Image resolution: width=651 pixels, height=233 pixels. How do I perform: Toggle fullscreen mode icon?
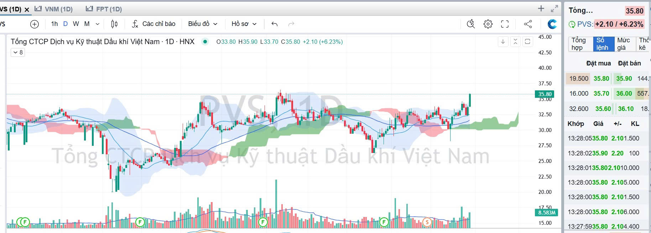(x=505, y=24)
